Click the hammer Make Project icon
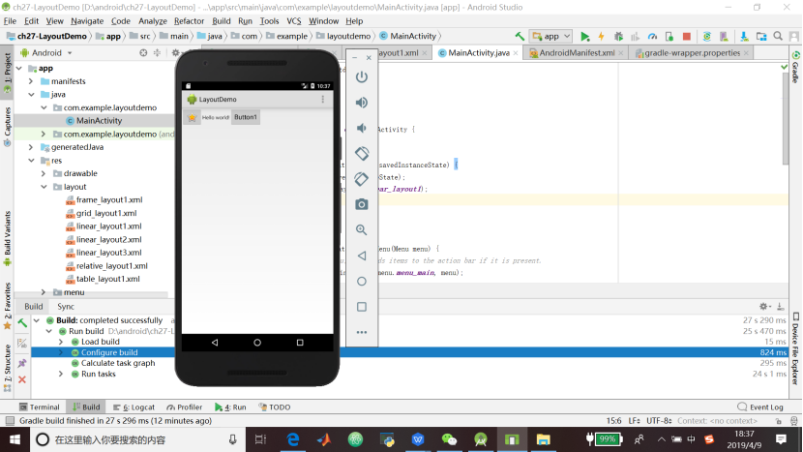Screen dimensions: 803x452 tap(520, 36)
